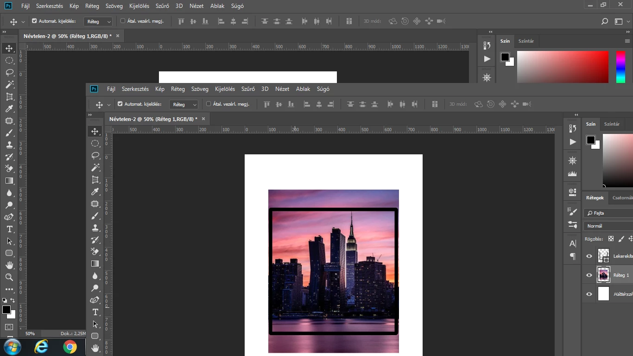Click Auto-Align Layers icon in back window

click(349, 21)
